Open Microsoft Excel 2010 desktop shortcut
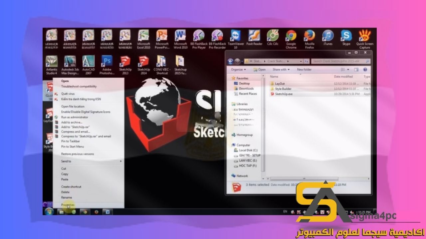 [x=143, y=39]
